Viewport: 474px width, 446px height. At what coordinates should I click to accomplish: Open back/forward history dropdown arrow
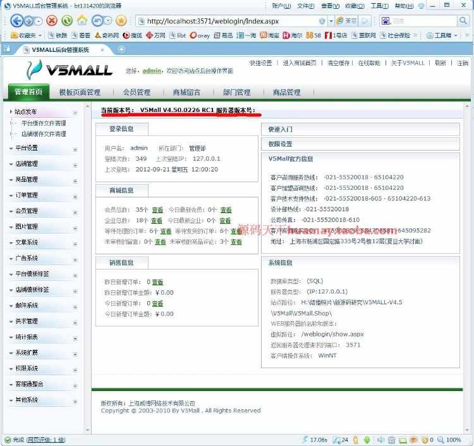pyautogui.click(x=39, y=21)
